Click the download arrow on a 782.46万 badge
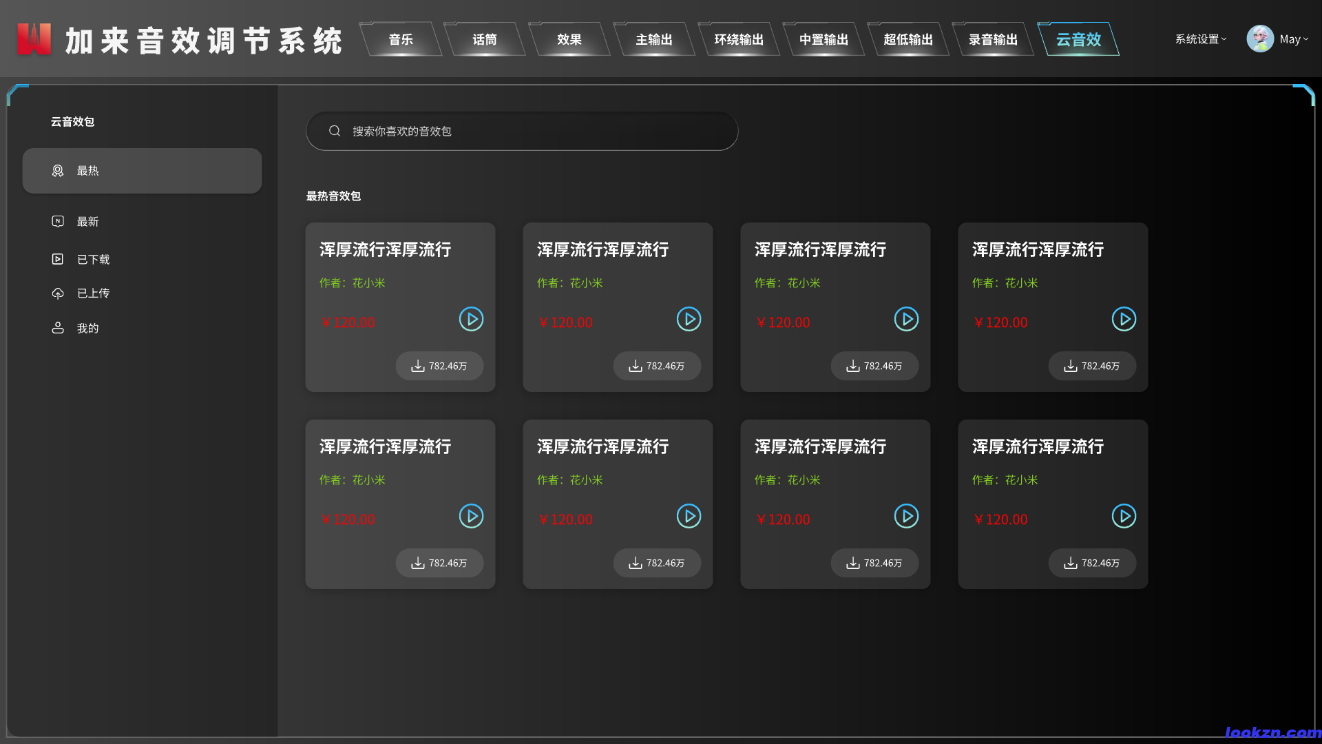This screenshot has height=744, width=1322. pyautogui.click(x=418, y=366)
